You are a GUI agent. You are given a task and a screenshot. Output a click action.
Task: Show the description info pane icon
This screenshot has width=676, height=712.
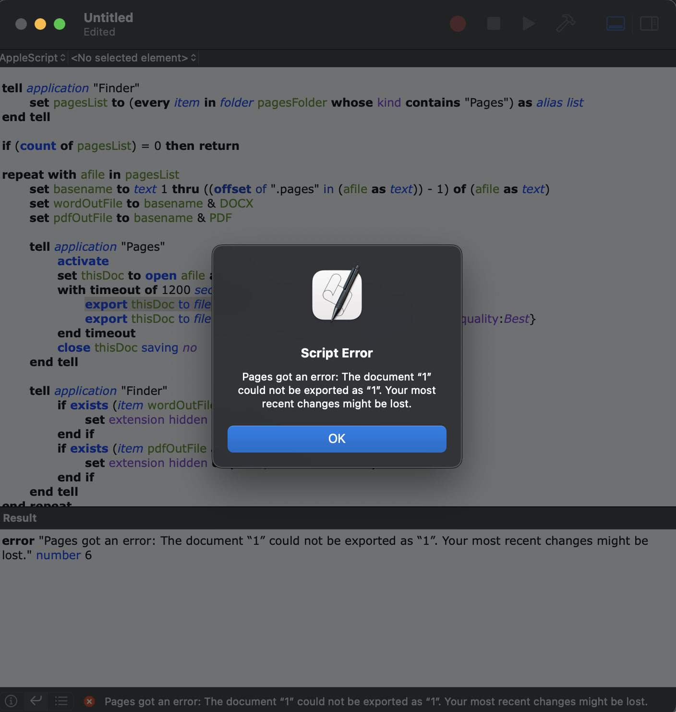click(x=11, y=701)
